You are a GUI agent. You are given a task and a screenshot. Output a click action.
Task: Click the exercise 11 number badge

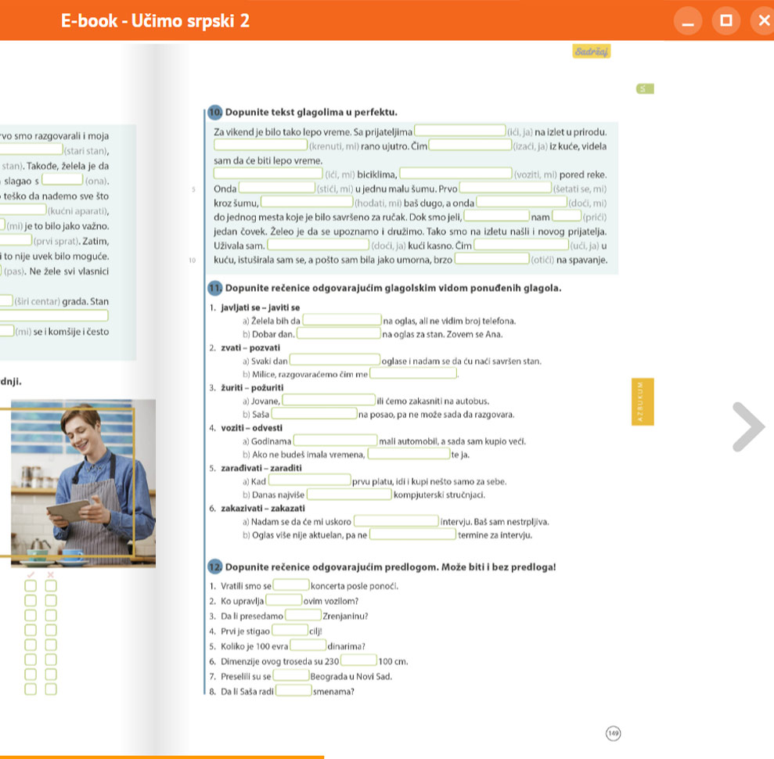point(214,289)
